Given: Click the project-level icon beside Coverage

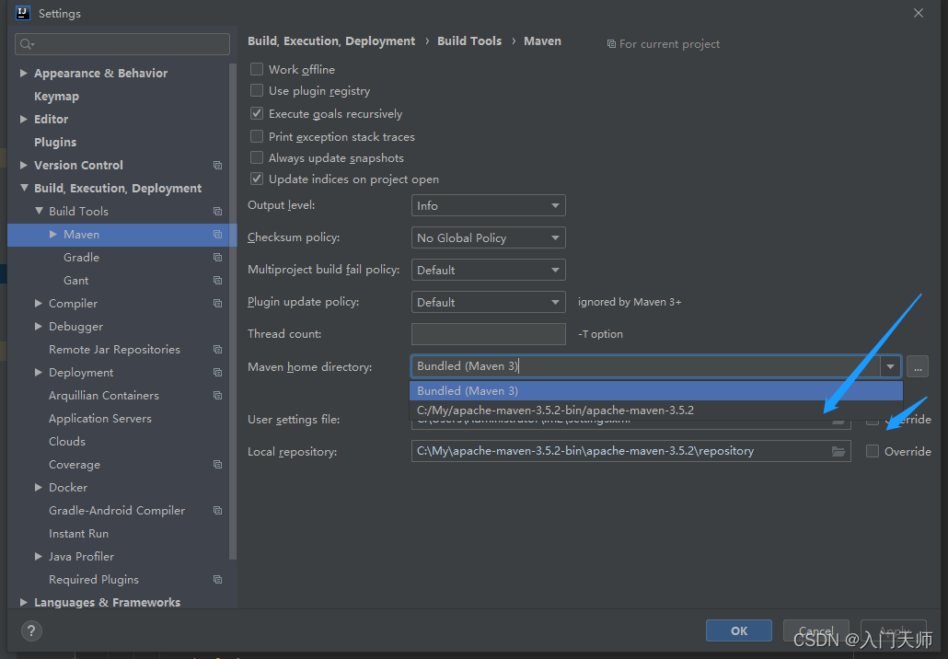Looking at the screenshot, I should tap(217, 464).
